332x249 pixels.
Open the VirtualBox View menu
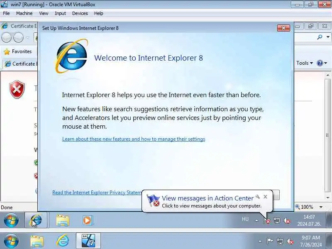tap(44, 13)
